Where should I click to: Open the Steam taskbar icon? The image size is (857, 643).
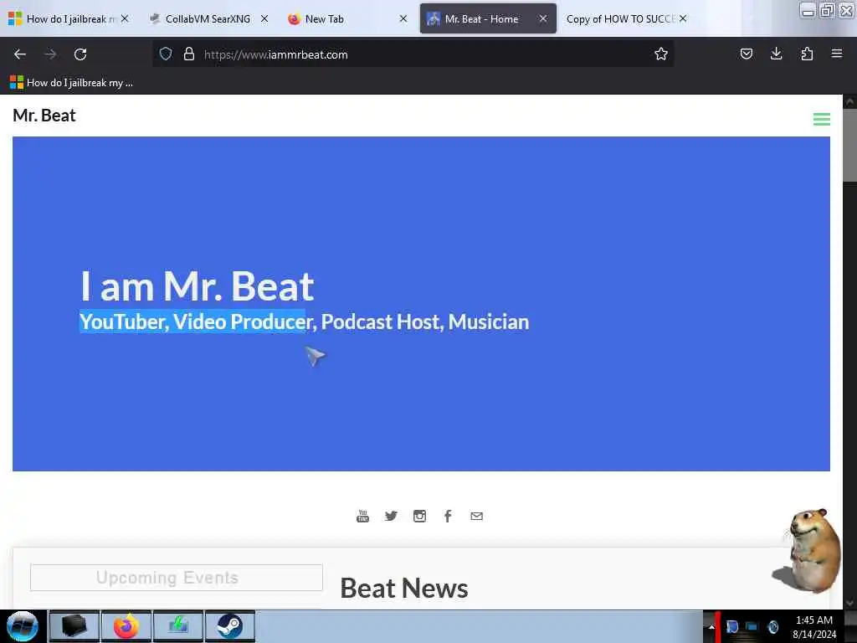pos(229,626)
